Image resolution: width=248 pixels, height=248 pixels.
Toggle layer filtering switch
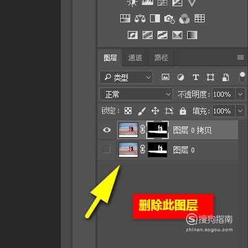242,77
